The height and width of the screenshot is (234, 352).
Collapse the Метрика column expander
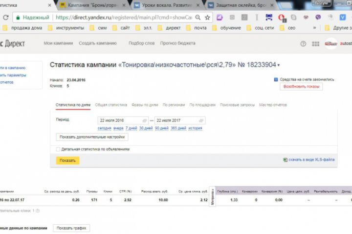[212, 196]
